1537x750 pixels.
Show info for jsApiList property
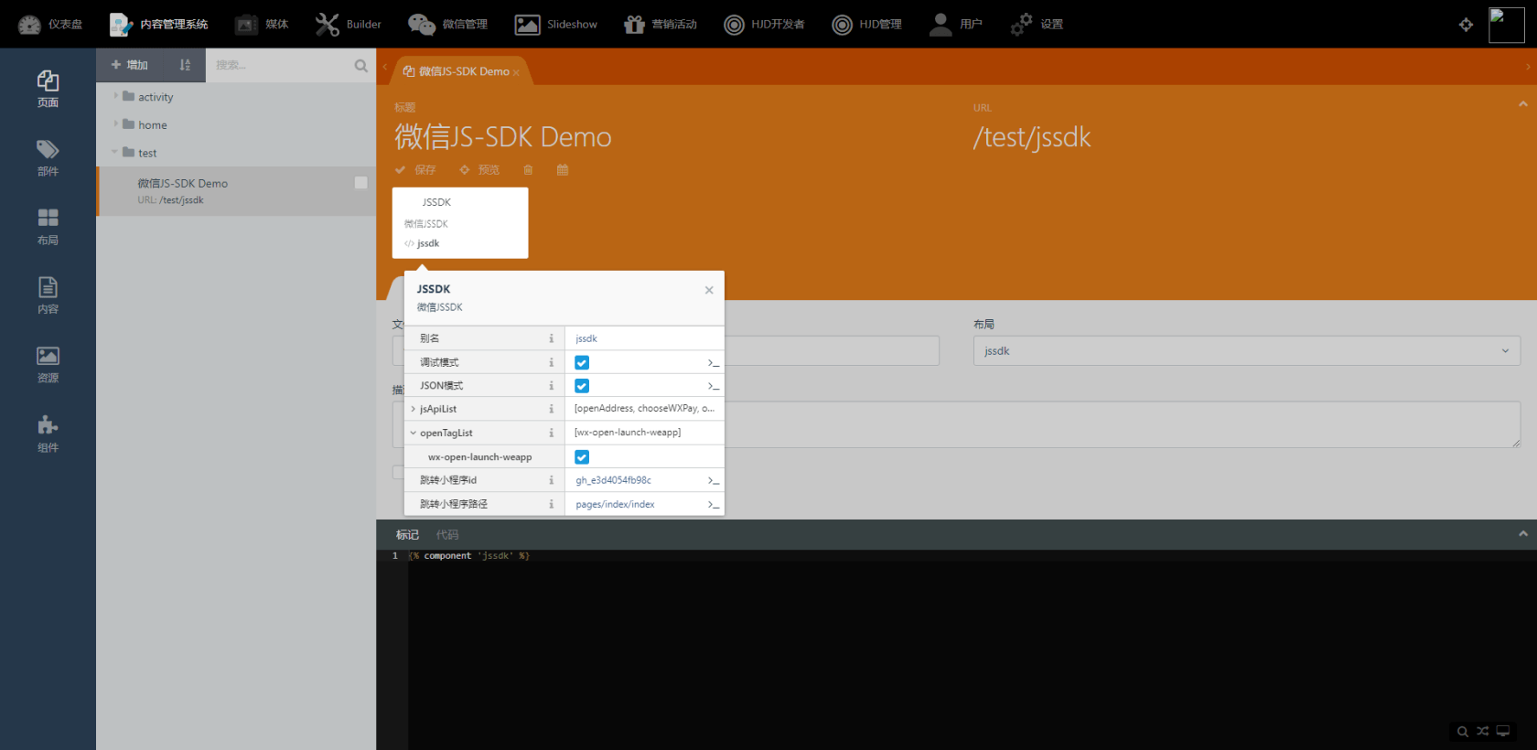(x=551, y=409)
